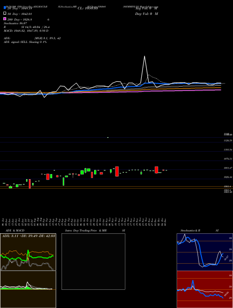Click the MACD values line in header
Viewport: 233px width, 308px height.
pyautogui.click(x=26, y=31)
